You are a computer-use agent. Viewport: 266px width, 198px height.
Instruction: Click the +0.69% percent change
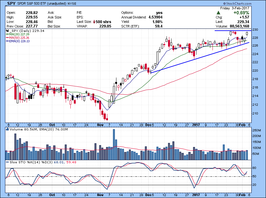(x=241, y=13)
